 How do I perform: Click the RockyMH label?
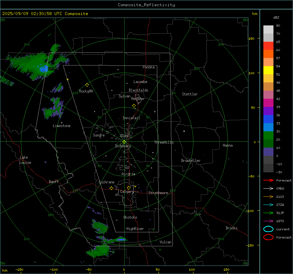point(86,91)
